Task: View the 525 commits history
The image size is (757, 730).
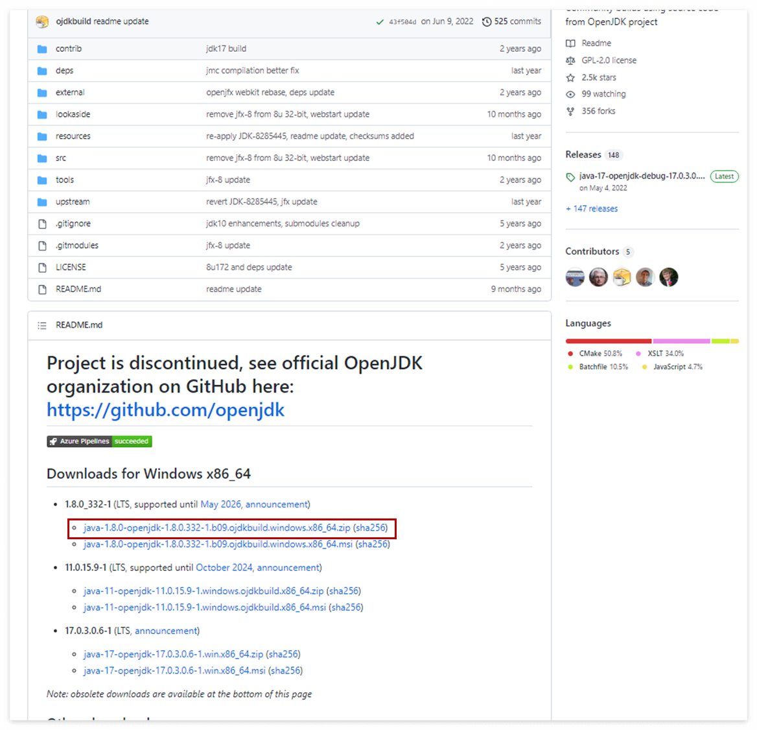Action: coord(518,21)
